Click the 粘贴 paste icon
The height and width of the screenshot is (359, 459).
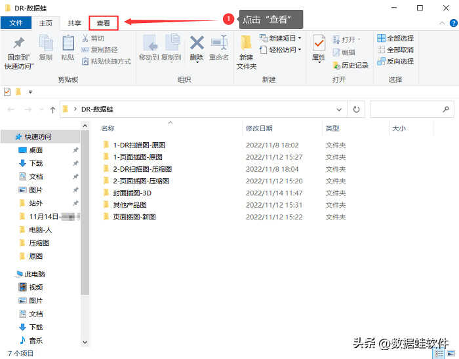tap(68, 43)
